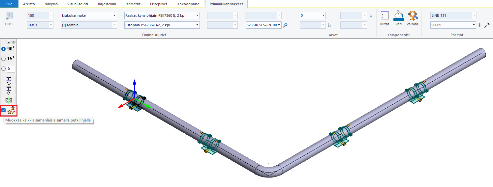This screenshot has width=493, height=187.
Task: Switch to the Isometrit tab
Action: pyautogui.click(x=133, y=4)
